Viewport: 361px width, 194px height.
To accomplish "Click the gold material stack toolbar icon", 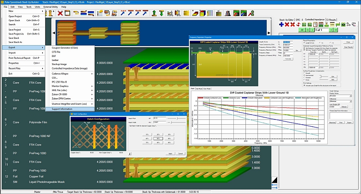I will tap(186, 13).
